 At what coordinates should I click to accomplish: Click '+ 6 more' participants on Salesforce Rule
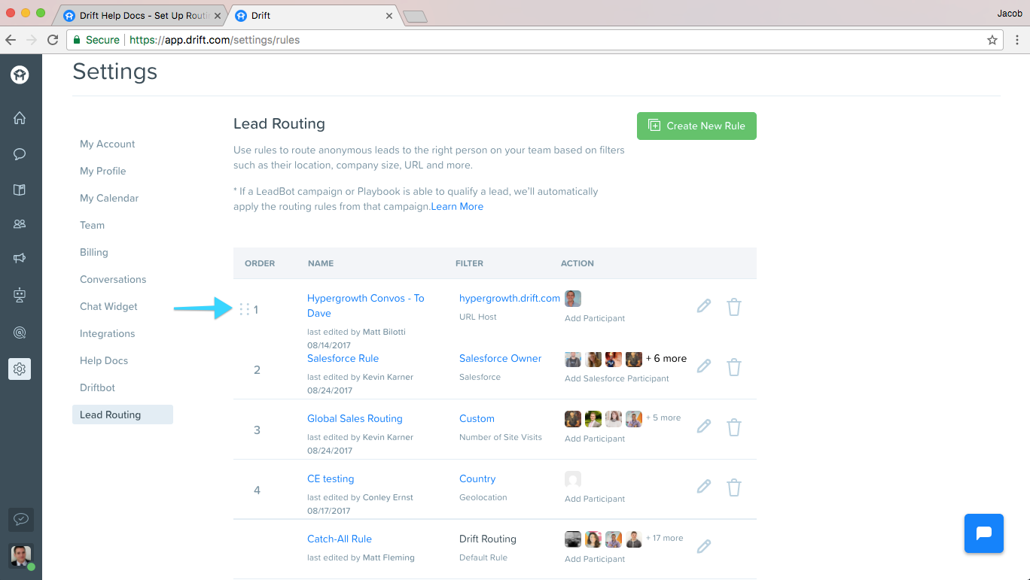[666, 358]
